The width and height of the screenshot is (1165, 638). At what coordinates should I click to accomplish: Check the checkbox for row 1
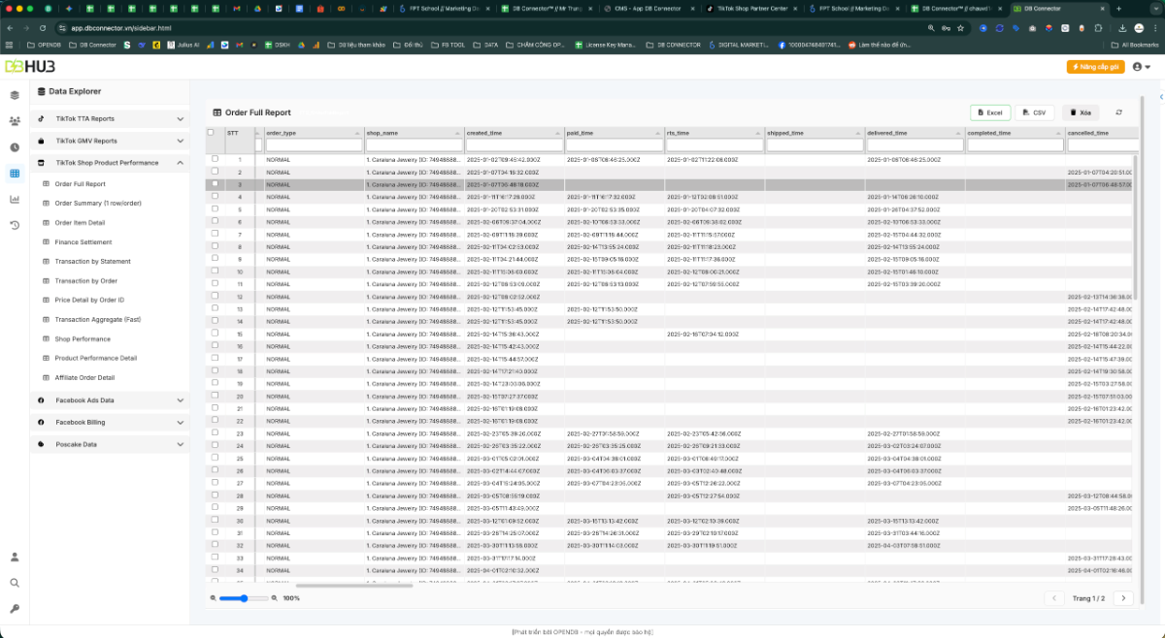pos(215,159)
